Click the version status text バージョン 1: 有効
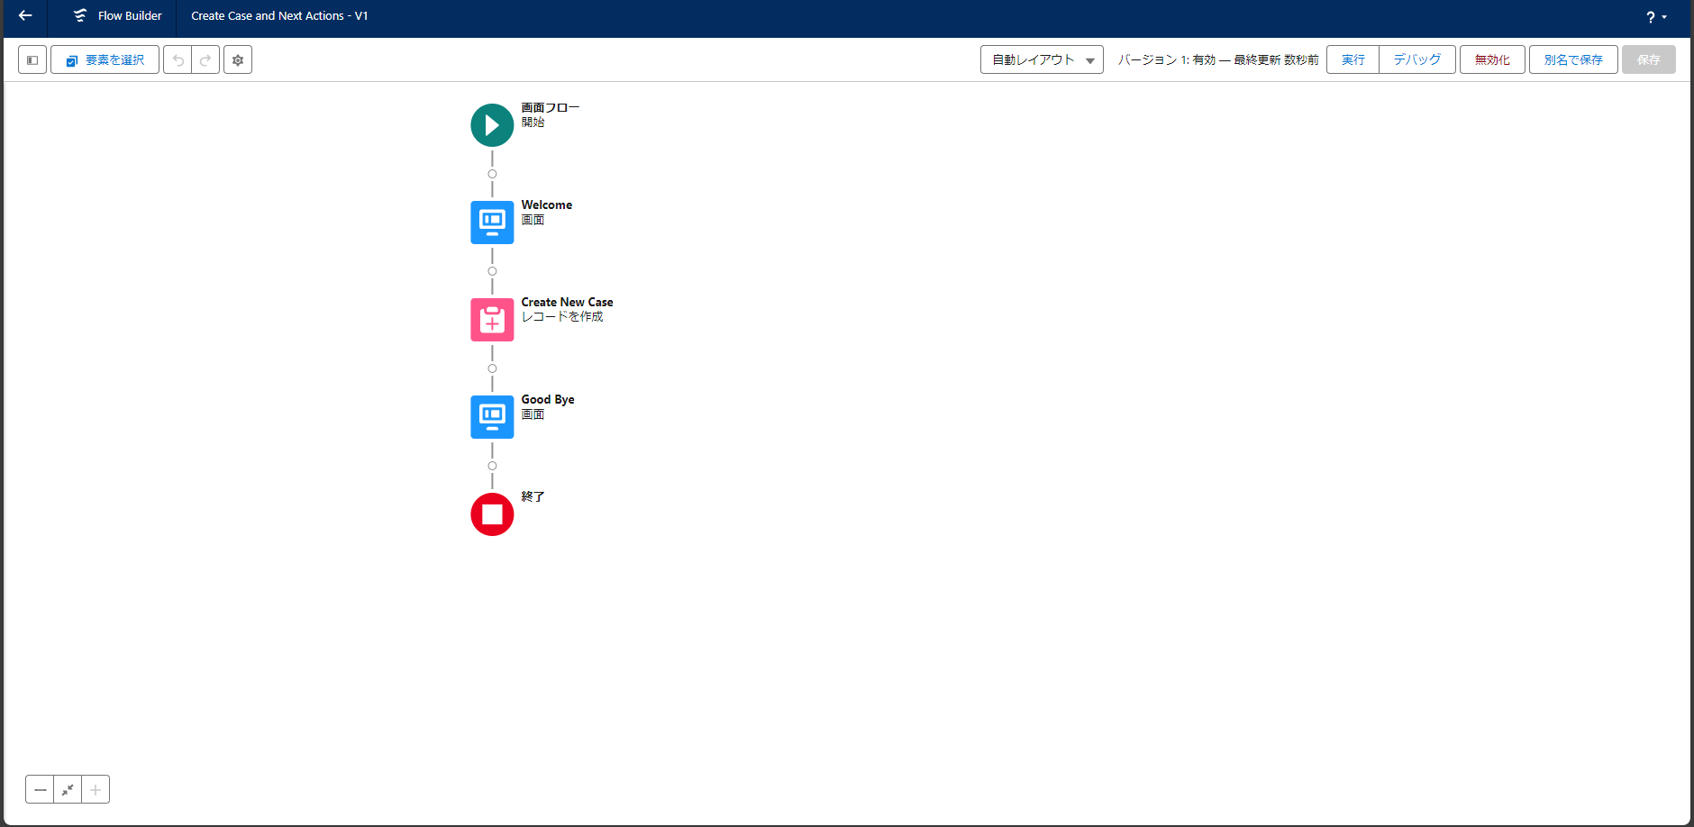Image resolution: width=1694 pixels, height=827 pixels. pos(1167,59)
